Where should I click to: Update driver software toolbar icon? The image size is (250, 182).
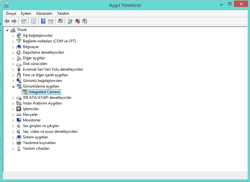[x=70, y=21]
